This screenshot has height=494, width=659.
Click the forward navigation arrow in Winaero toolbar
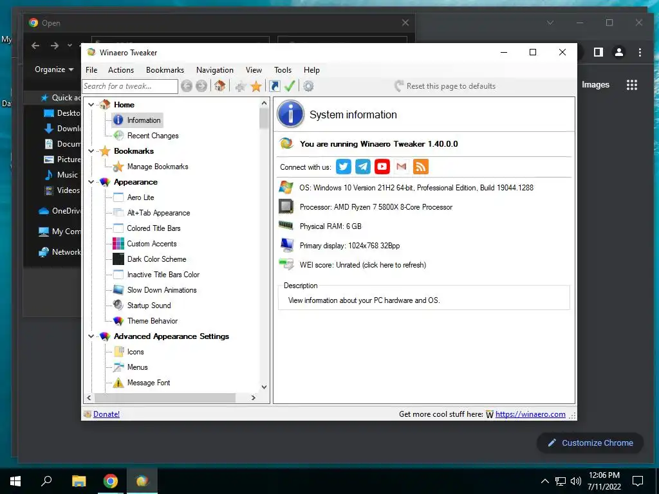(x=201, y=86)
